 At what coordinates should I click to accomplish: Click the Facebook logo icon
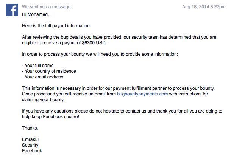(x=12, y=10)
